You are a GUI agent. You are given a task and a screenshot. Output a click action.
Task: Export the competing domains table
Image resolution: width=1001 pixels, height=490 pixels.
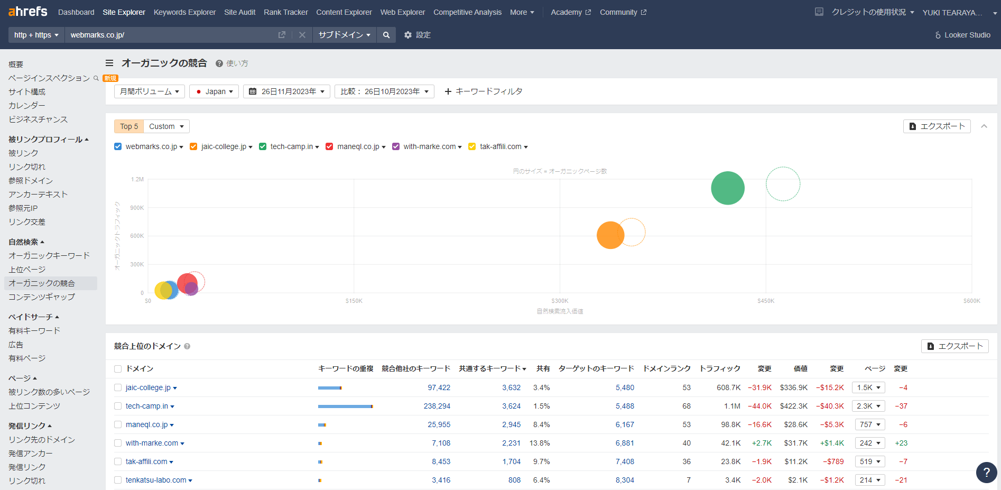pos(954,346)
